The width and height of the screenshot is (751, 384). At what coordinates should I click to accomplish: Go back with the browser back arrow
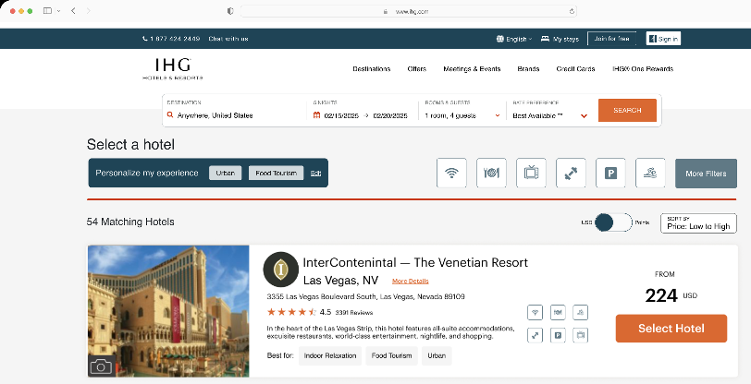point(73,11)
